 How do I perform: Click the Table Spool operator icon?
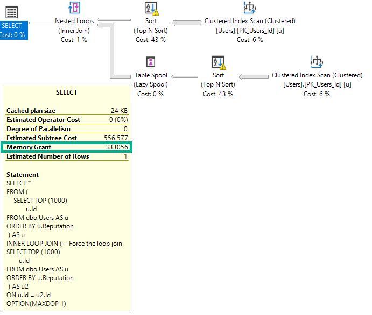(151, 62)
